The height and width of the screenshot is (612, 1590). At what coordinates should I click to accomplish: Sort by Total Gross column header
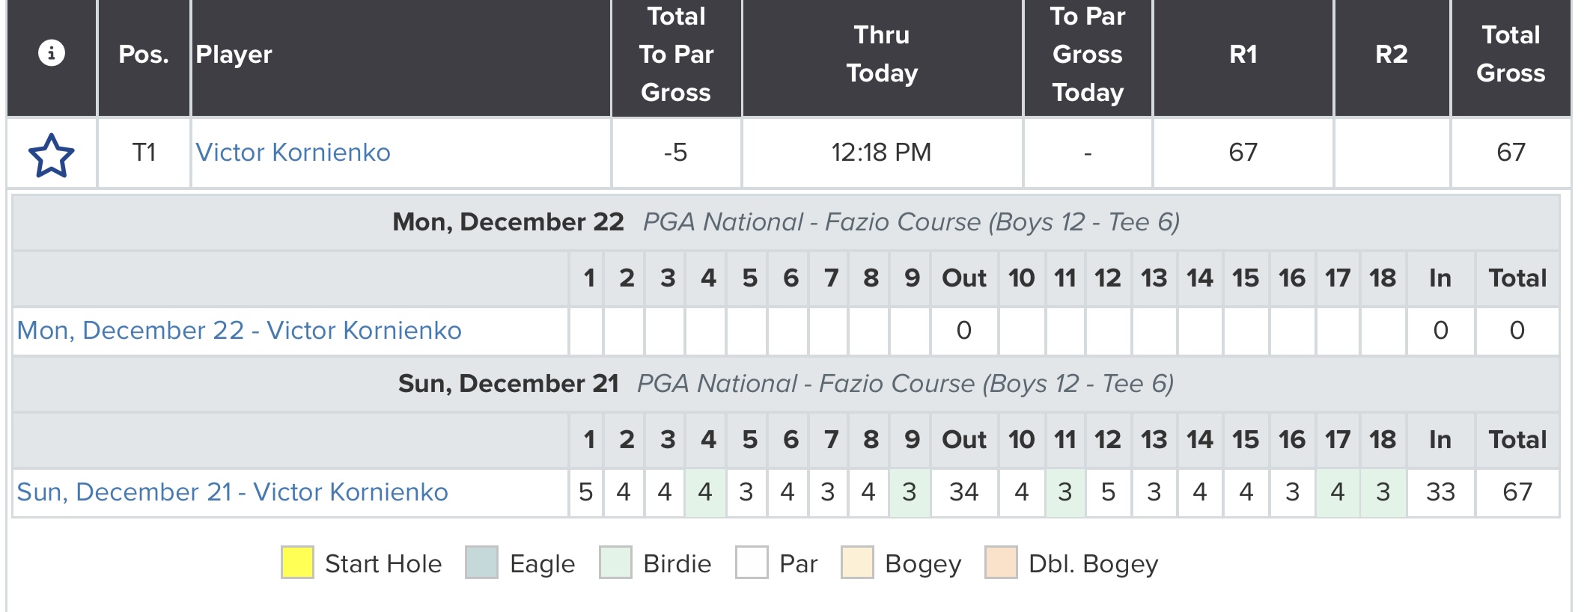[x=1511, y=54]
